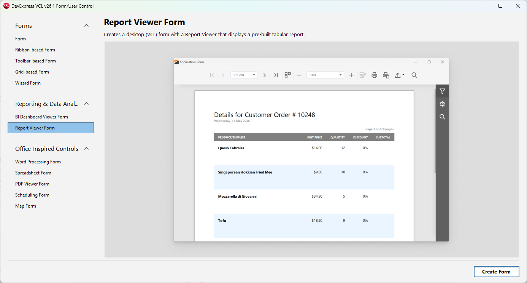Click Previous Page arrow in preview toolbar
Screen dimensions: 527x283
coord(224,75)
